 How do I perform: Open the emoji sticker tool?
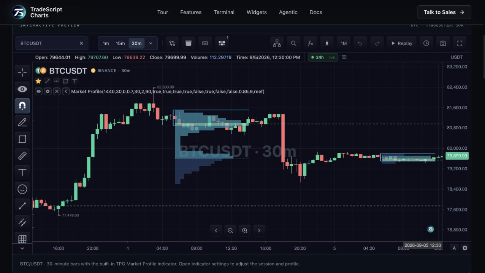[22, 189]
